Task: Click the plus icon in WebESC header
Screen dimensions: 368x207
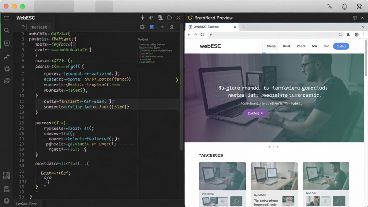Action: tap(142, 18)
